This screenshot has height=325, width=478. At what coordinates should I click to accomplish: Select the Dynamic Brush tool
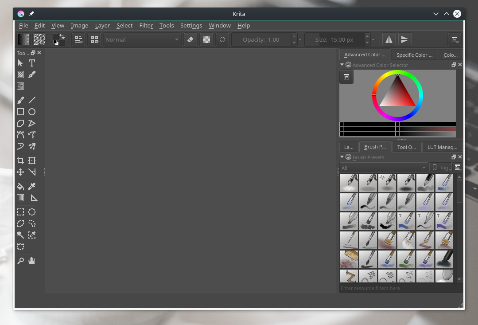pyautogui.click(x=20, y=146)
